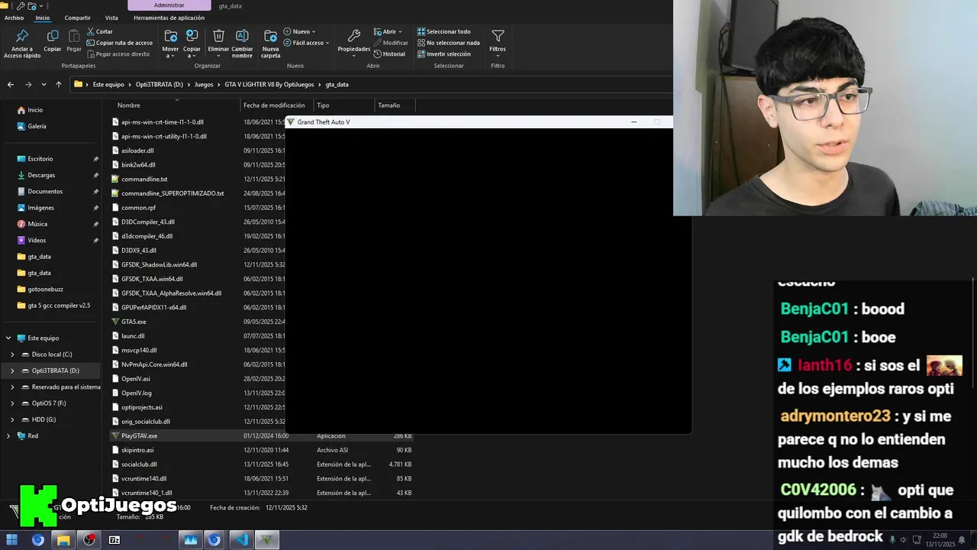Click the Copiar clipboard button
Image resolution: width=977 pixels, height=550 pixels.
(52, 41)
